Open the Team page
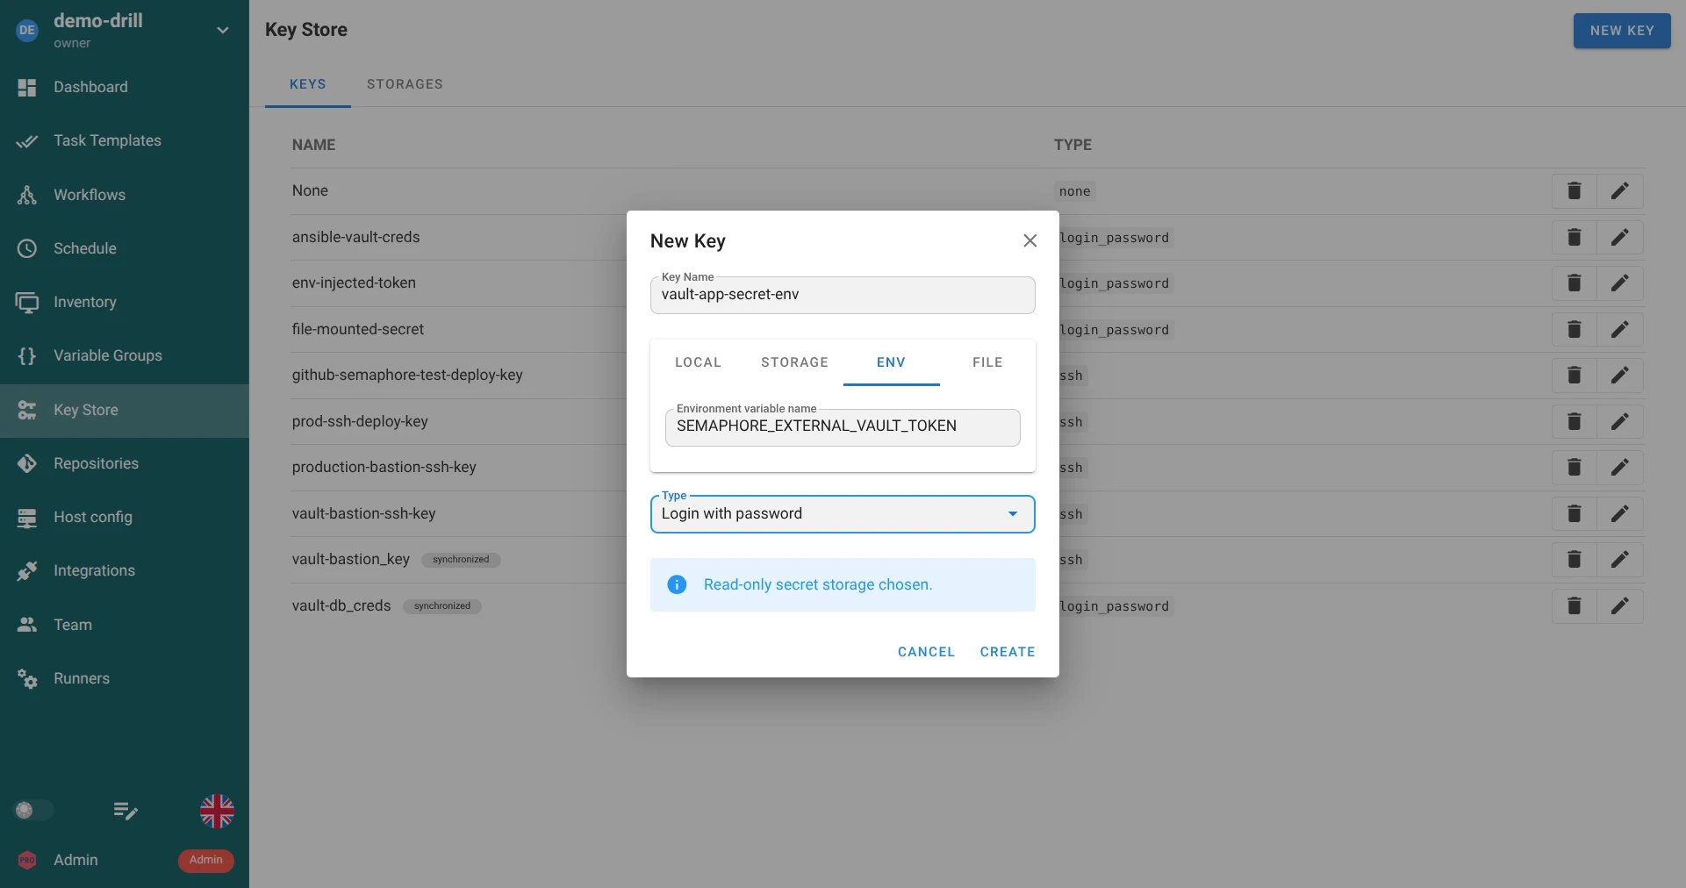 [x=125, y=625]
